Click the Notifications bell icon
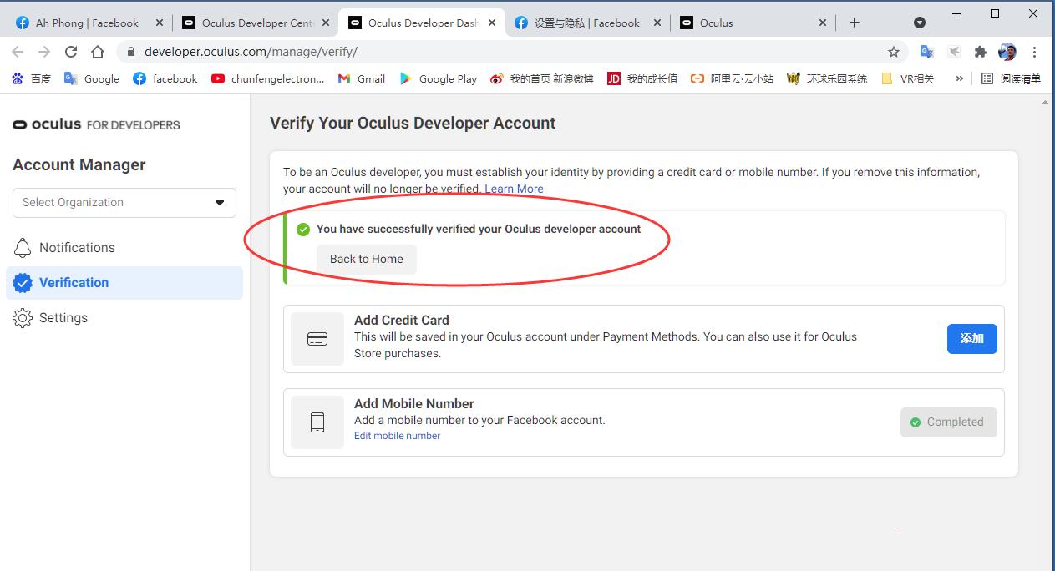Viewport: 1055px width, 571px height. tap(23, 248)
